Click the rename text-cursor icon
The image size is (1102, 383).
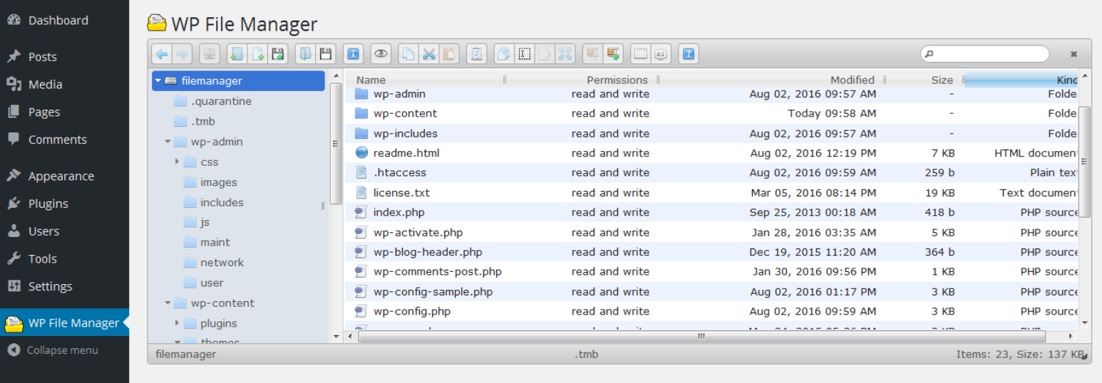click(525, 53)
